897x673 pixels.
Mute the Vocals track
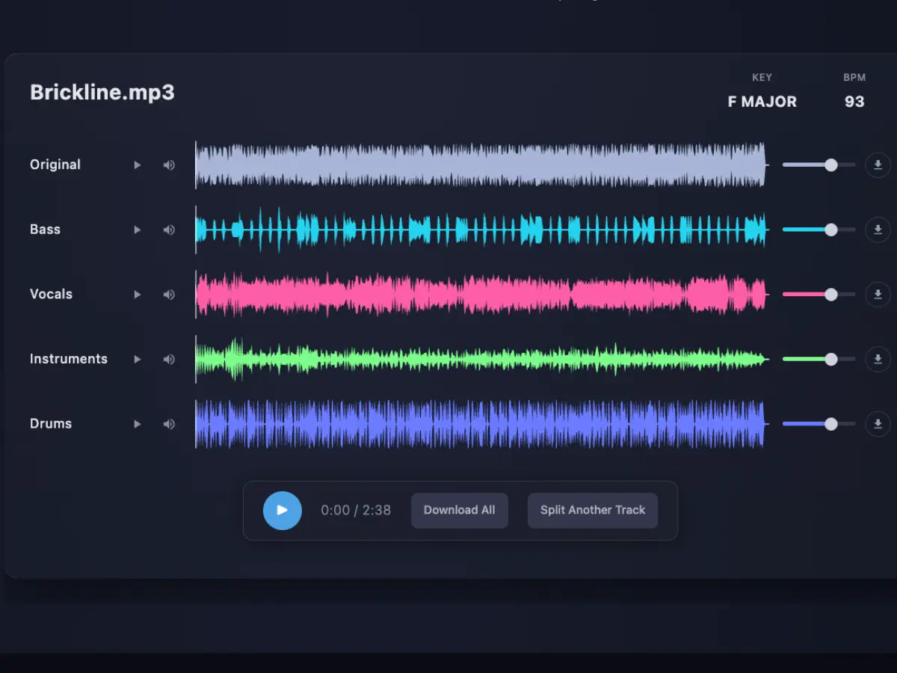(x=168, y=294)
